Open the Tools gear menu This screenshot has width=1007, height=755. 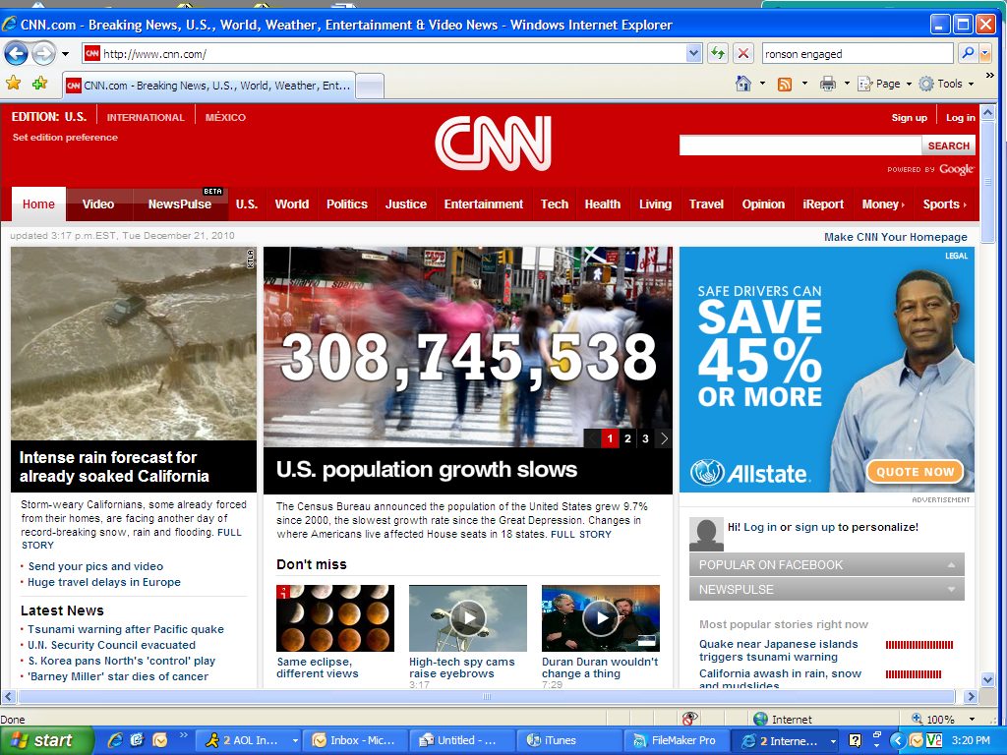pyautogui.click(x=946, y=84)
